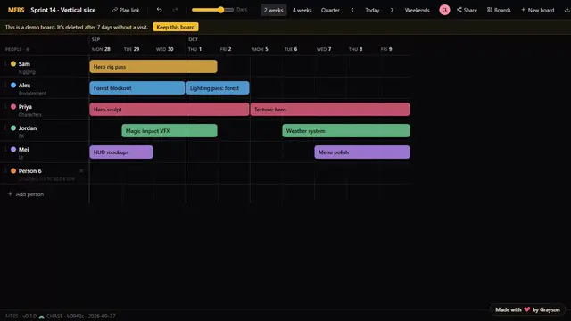Screen dimensions: 571x321
Task: Select the HUD mockups task bar
Action: click(121, 152)
